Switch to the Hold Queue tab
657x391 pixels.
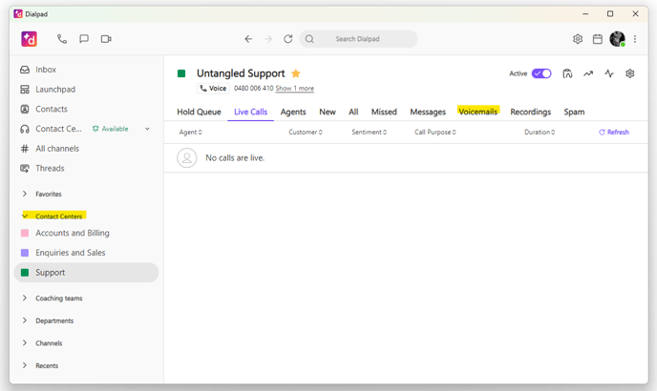click(x=199, y=112)
